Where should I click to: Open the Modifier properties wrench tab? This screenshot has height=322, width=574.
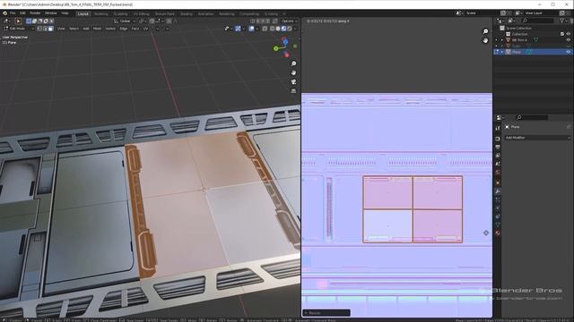(498, 191)
